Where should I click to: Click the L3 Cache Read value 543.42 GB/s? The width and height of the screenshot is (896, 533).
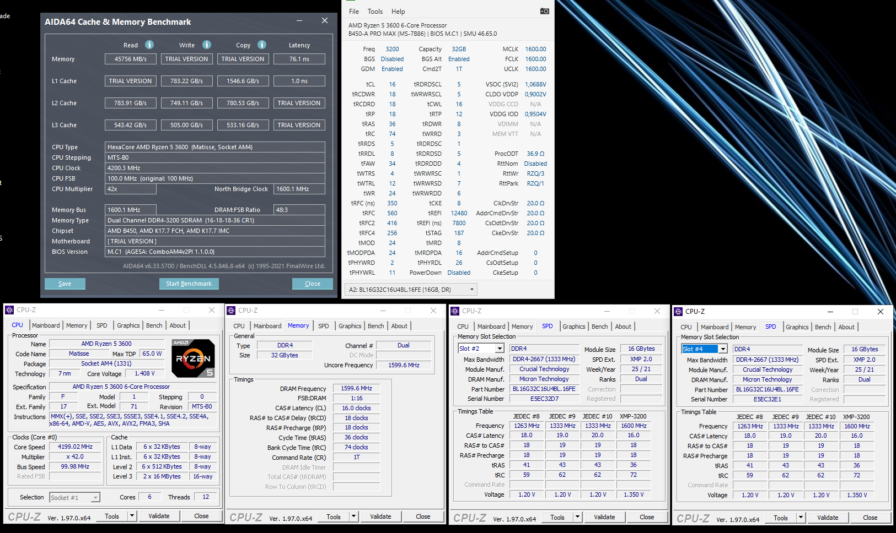[x=131, y=125]
